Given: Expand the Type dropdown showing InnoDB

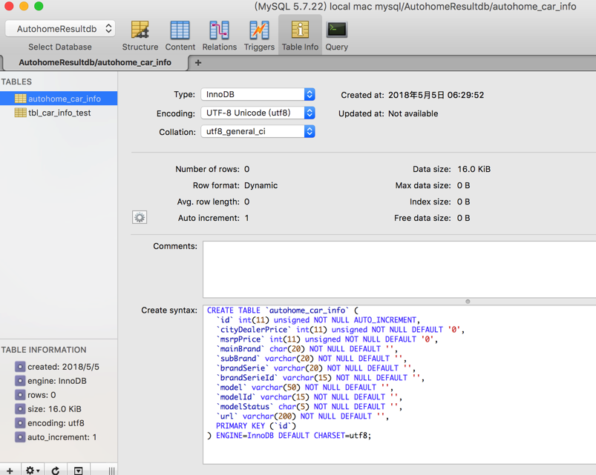Looking at the screenshot, I should coord(258,95).
